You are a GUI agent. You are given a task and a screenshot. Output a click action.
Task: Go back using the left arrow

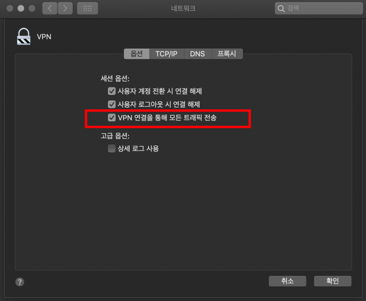click(x=50, y=9)
